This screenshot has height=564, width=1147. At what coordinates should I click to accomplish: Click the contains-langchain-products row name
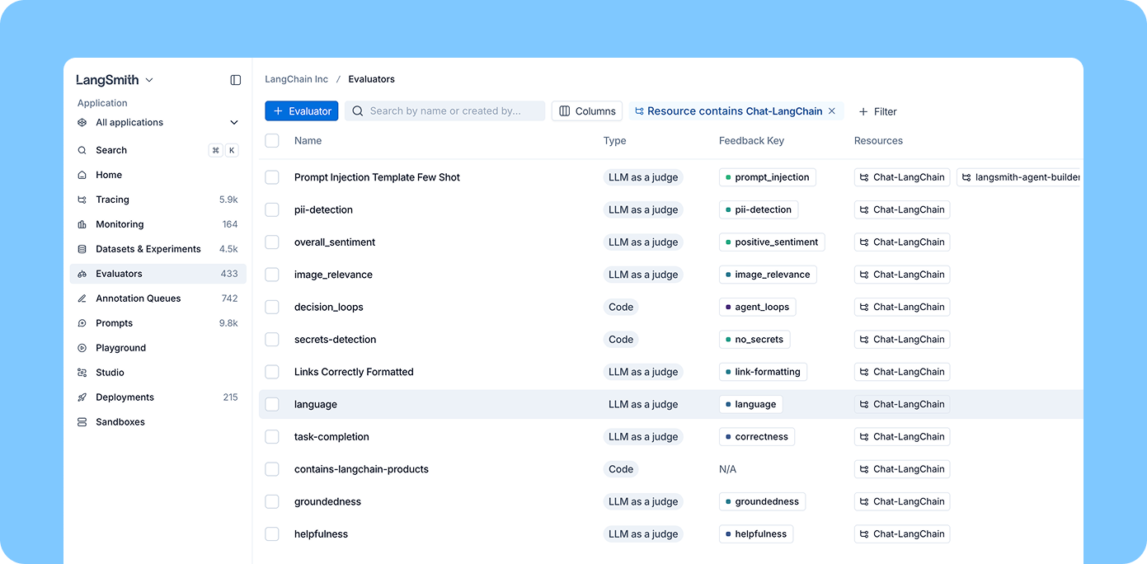pyautogui.click(x=361, y=469)
